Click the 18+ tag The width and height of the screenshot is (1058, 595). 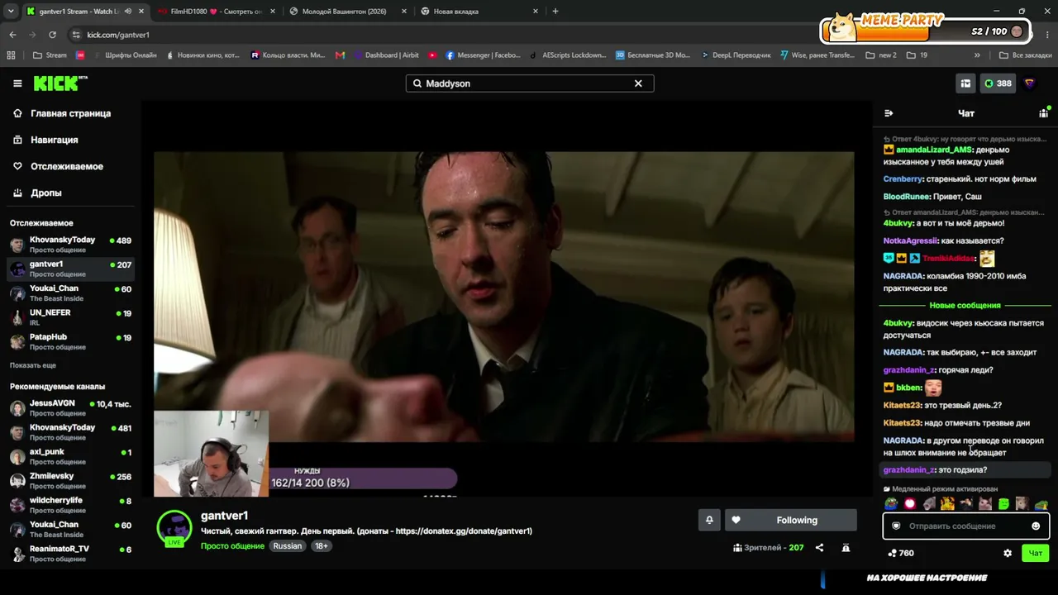tap(321, 546)
